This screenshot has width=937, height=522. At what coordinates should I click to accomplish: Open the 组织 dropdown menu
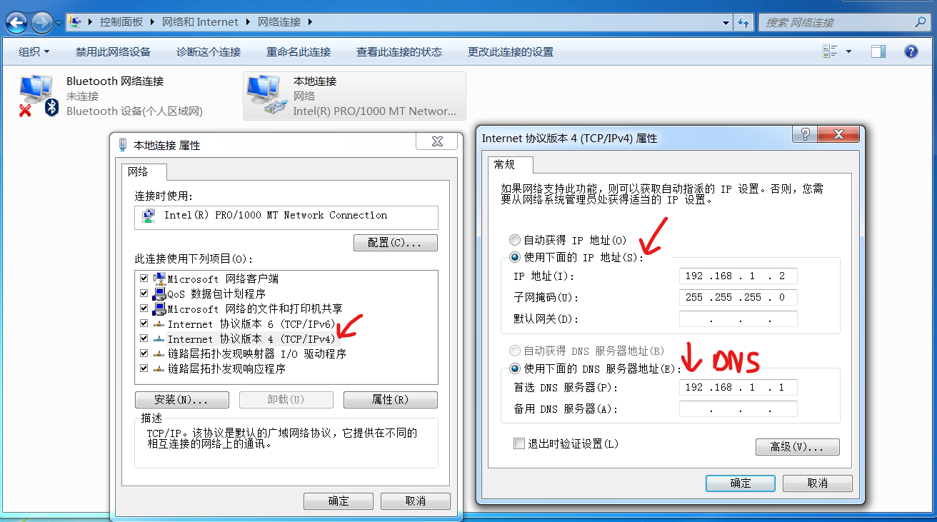[x=34, y=51]
